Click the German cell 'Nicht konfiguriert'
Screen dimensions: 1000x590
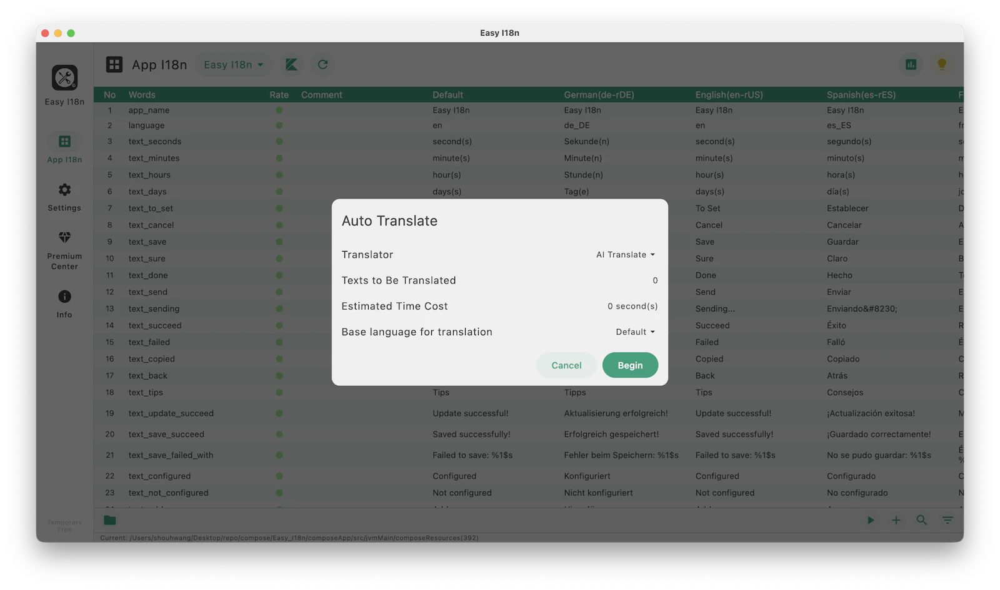pos(598,493)
